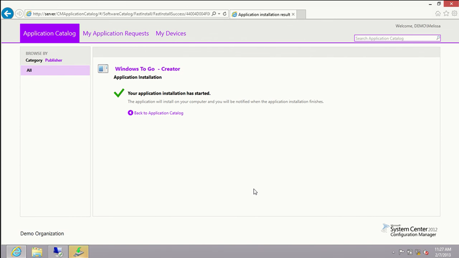This screenshot has width=459, height=258.
Task: Click the Search Application Catalog magnifier icon
Action: 438,39
